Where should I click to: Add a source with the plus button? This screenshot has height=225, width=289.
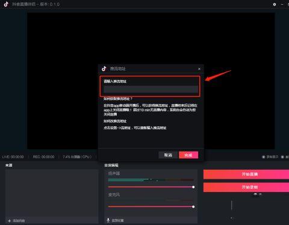click(9, 221)
